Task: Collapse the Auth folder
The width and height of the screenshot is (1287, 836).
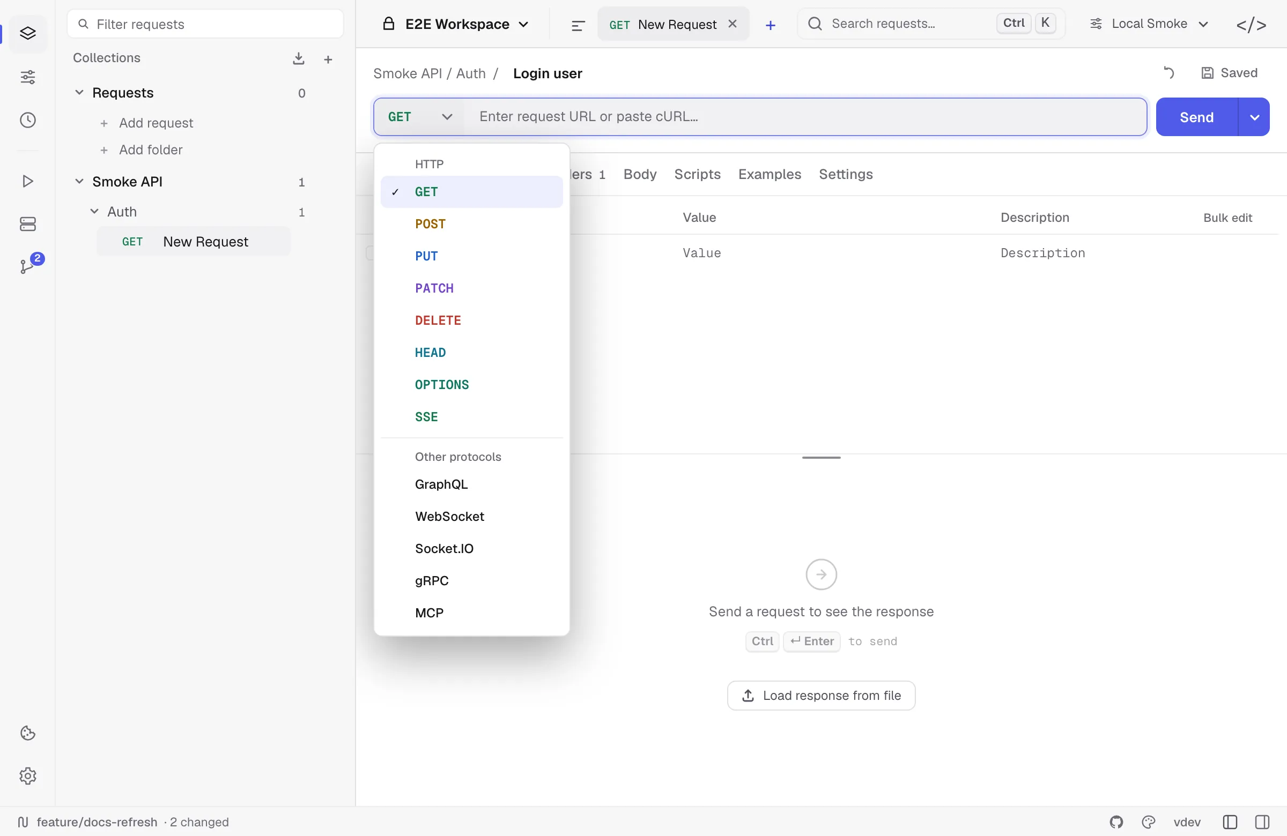Action: 94,211
